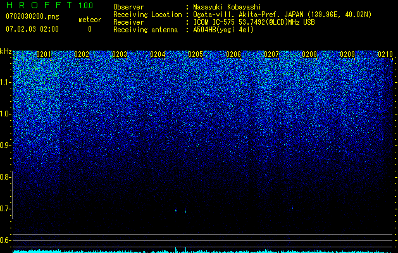The width and height of the screenshot is (398, 253).
Task: Click the 0209 time marker
Action: pos(347,54)
